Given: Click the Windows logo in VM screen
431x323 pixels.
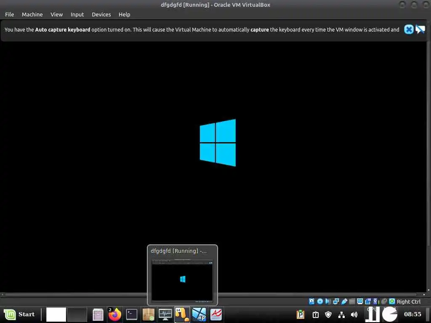Looking at the screenshot, I should coord(218,143).
